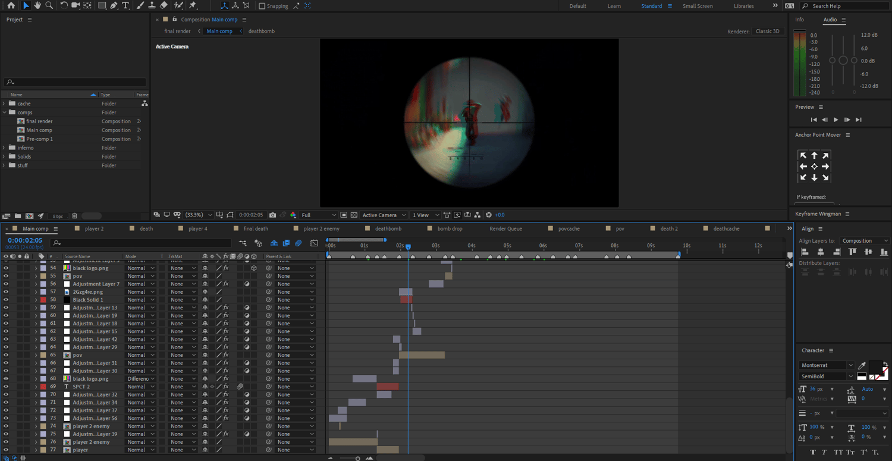Toggle visibility of SPCT 2 layer
This screenshot has height=461, width=892.
point(6,387)
